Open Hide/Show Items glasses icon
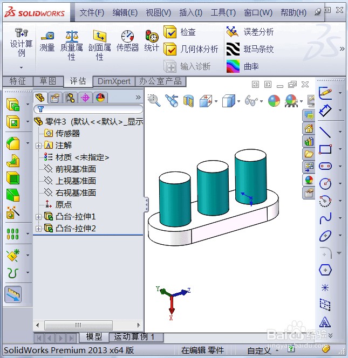Viewport: 348px width, 358px height. pos(251,101)
